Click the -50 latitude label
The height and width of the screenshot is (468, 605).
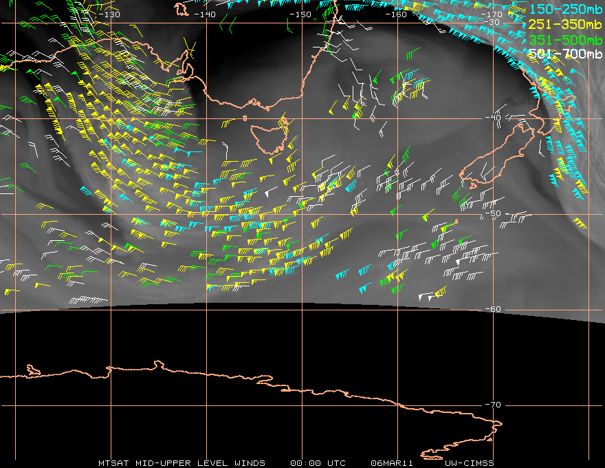493,213
